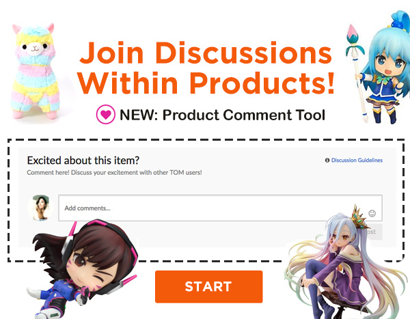The image size is (410, 319).
Task: Click the orange START button
Action: 208,287
